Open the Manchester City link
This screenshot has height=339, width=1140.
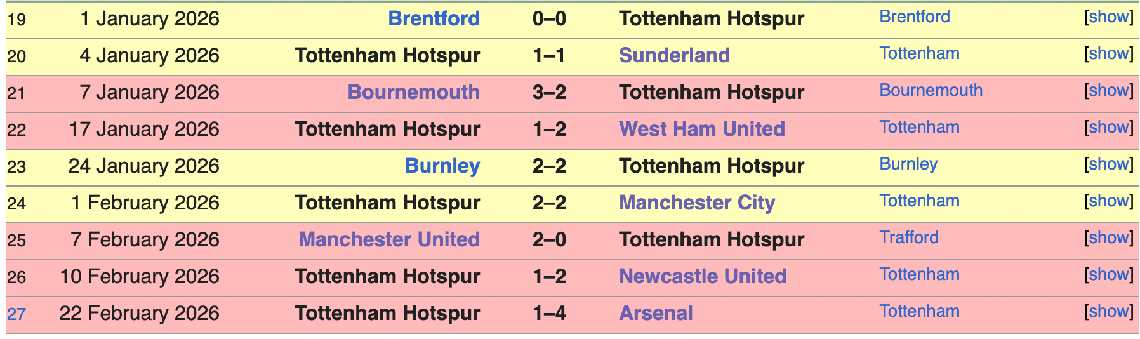point(697,203)
